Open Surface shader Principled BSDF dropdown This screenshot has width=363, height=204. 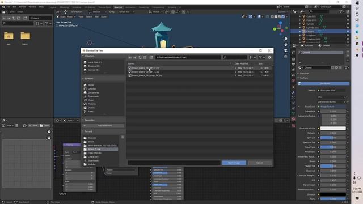point(331,90)
